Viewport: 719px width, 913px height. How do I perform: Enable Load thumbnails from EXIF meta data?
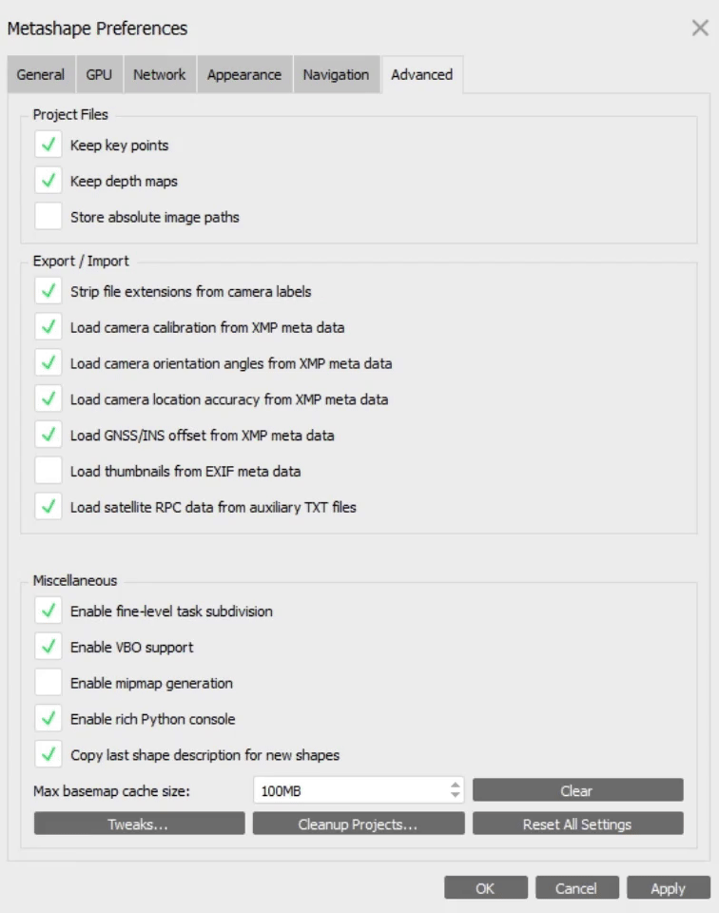click(49, 472)
